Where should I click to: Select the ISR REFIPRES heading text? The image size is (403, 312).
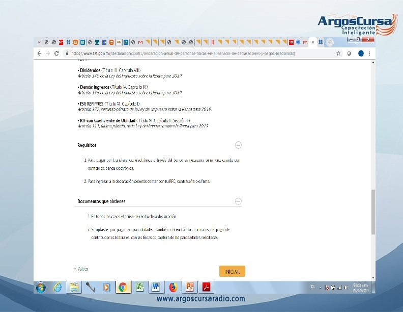(x=92, y=103)
